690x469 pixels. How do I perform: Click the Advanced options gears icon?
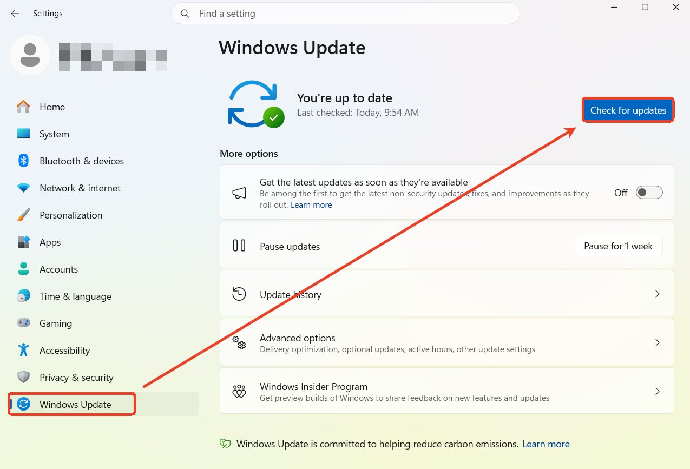(x=239, y=342)
